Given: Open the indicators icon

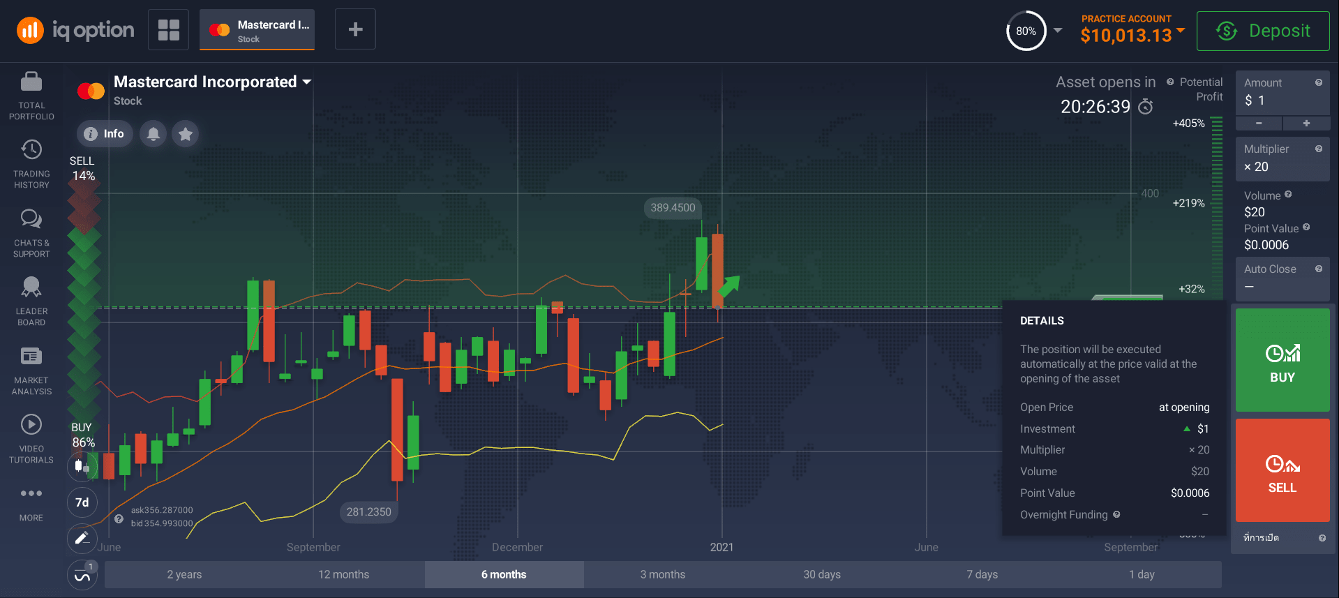Looking at the screenshot, I should coord(82,575).
